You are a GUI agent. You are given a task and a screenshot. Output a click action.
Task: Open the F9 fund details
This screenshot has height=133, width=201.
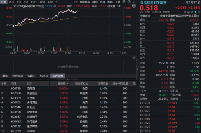[x=76, y=2]
